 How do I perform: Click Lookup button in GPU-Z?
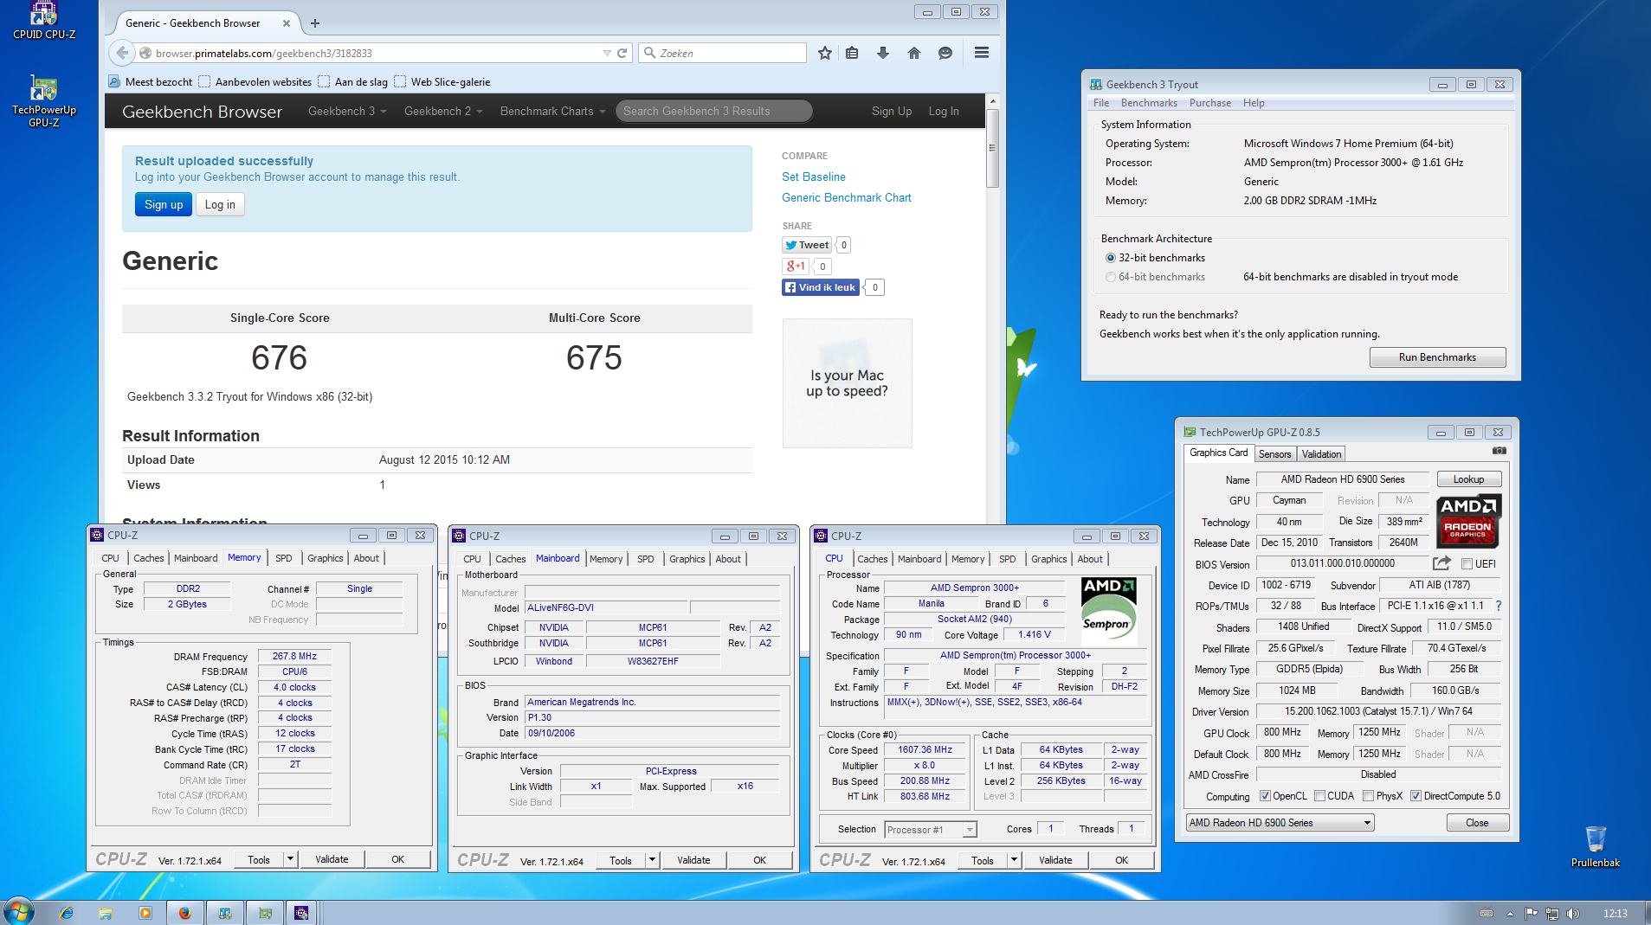(x=1468, y=479)
